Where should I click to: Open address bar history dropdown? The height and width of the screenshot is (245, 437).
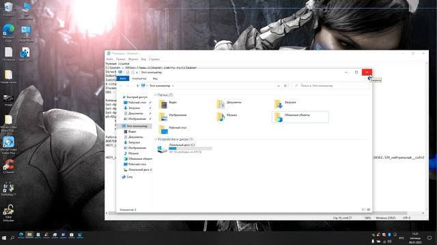point(279,86)
